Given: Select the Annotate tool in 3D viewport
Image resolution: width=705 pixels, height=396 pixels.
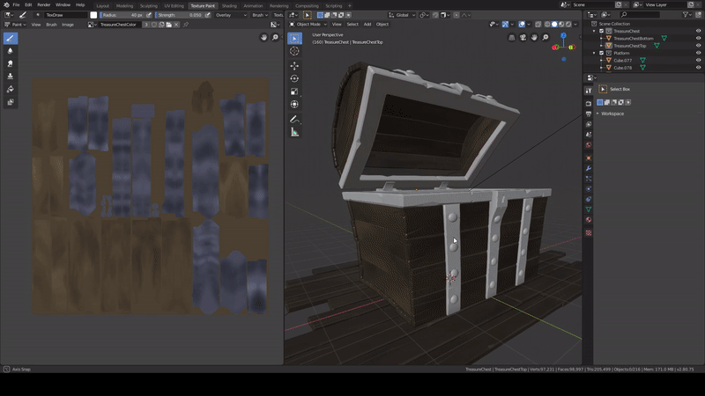Looking at the screenshot, I should point(294,119).
